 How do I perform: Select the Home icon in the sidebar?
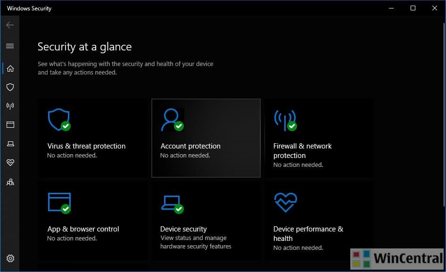point(10,68)
